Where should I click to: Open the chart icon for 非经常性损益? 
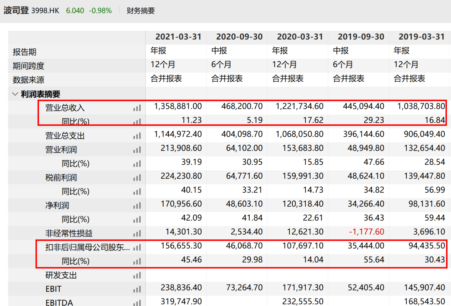click(137, 233)
